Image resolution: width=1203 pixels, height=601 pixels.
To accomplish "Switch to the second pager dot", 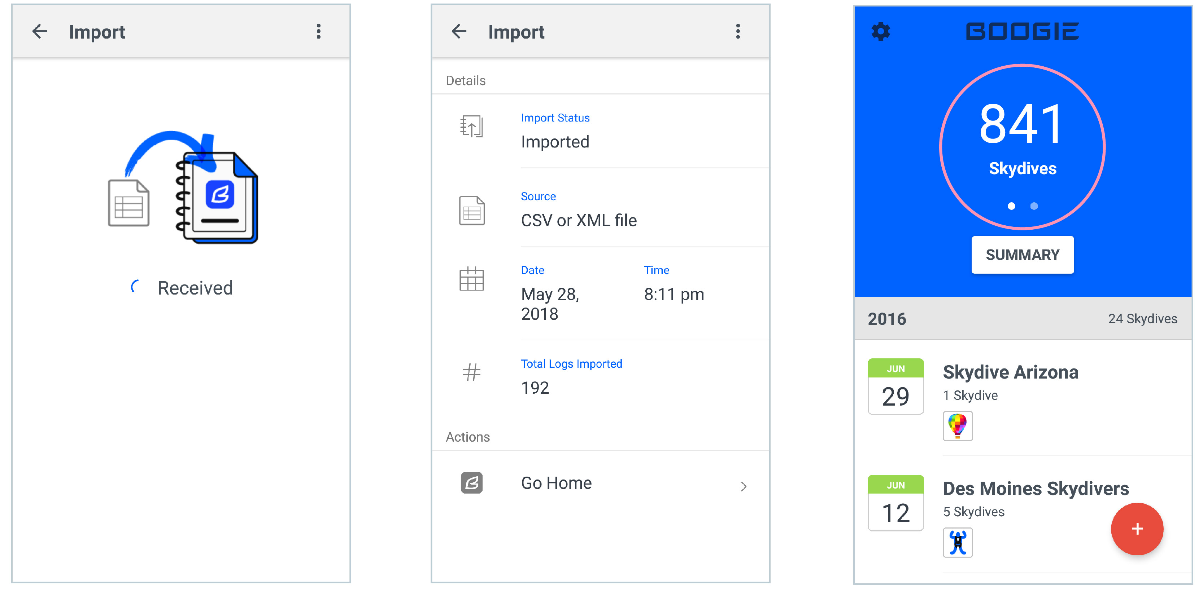I will 1034,206.
